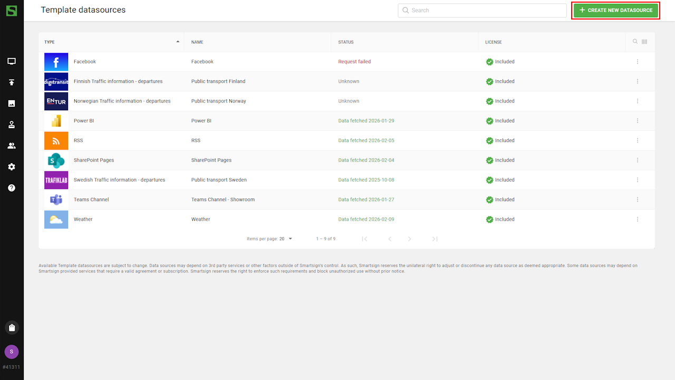
Task: Click the SharePoint Pages logo thumbnail
Action: pos(56,160)
